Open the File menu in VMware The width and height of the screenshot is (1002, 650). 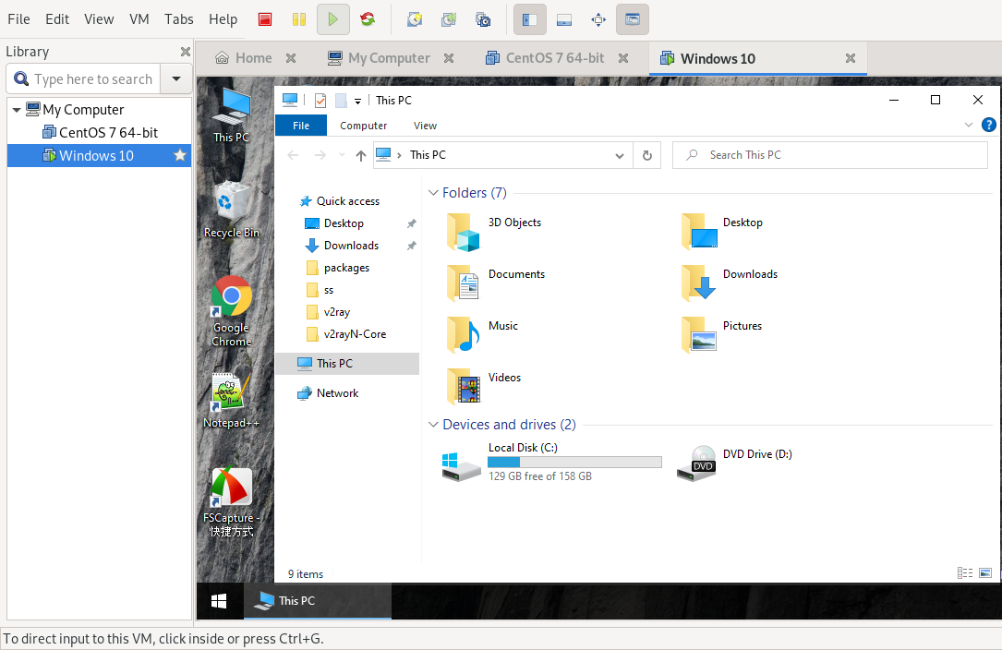[x=18, y=19]
